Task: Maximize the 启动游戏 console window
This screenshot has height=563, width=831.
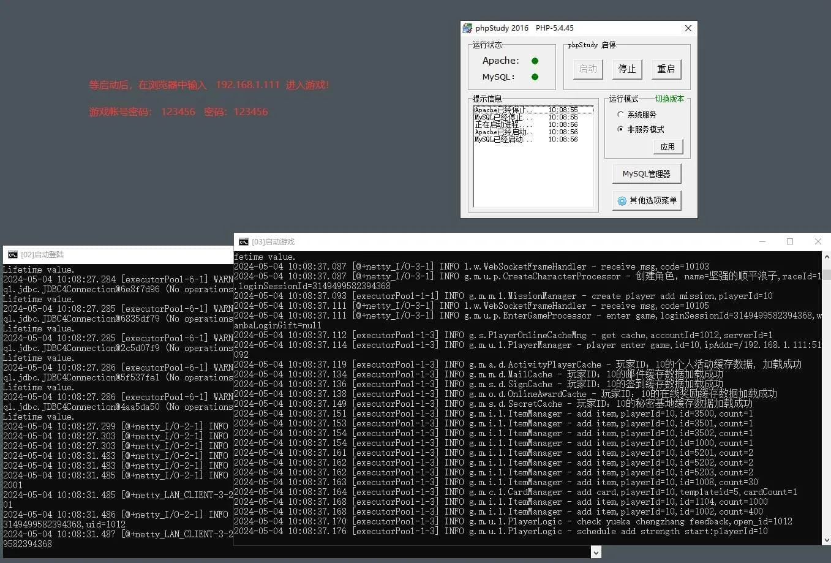Action: coord(790,241)
